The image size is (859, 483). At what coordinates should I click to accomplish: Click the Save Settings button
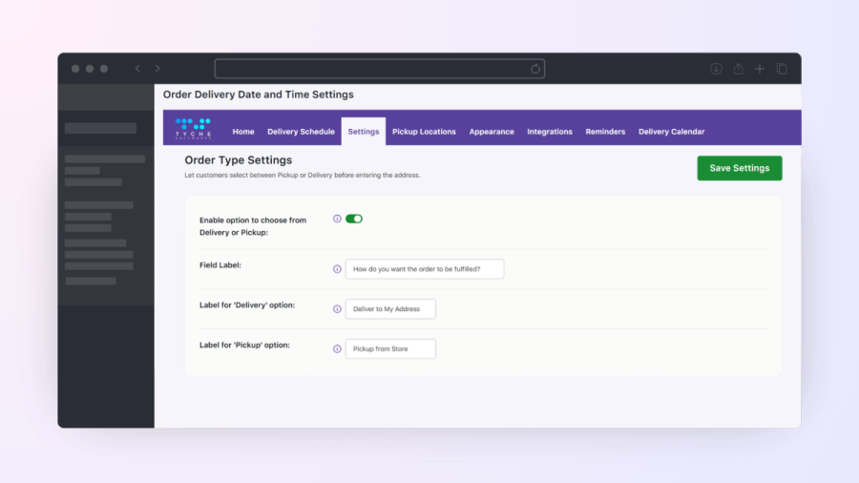(739, 168)
